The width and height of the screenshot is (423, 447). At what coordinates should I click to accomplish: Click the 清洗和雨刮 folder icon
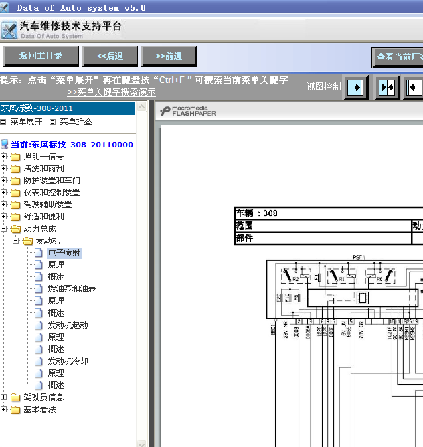[15, 169]
